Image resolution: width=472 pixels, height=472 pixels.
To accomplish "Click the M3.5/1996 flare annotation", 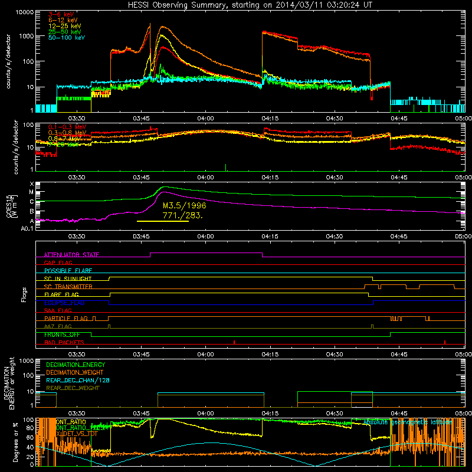I will click(184, 205).
